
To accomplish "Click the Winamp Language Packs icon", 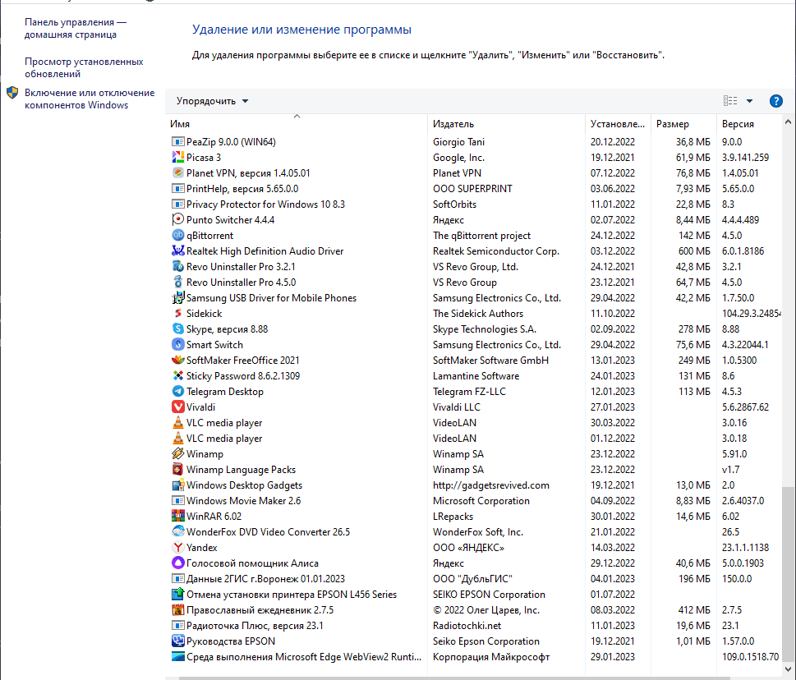I will (177, 470).
